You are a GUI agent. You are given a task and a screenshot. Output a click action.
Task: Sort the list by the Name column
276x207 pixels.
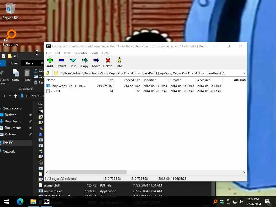tap(66, 80)
